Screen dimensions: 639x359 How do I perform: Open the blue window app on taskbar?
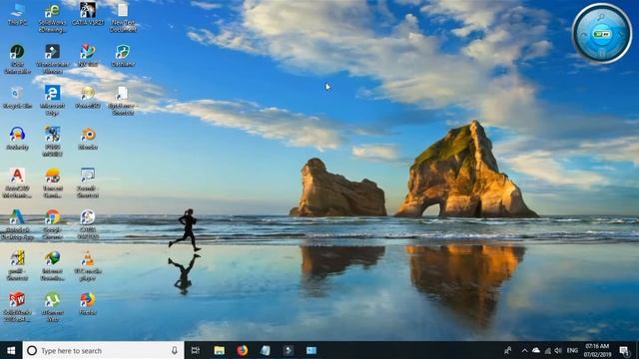pos(312,350)
